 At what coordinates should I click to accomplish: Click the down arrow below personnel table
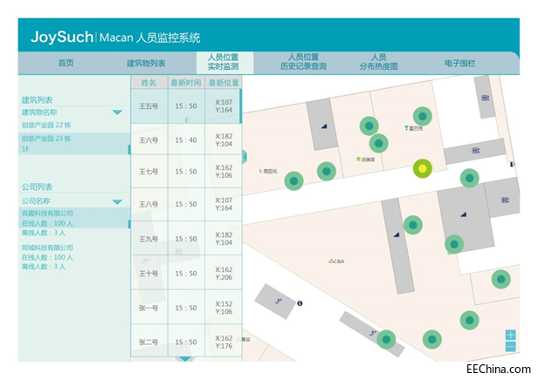click(x=185, y=357)
